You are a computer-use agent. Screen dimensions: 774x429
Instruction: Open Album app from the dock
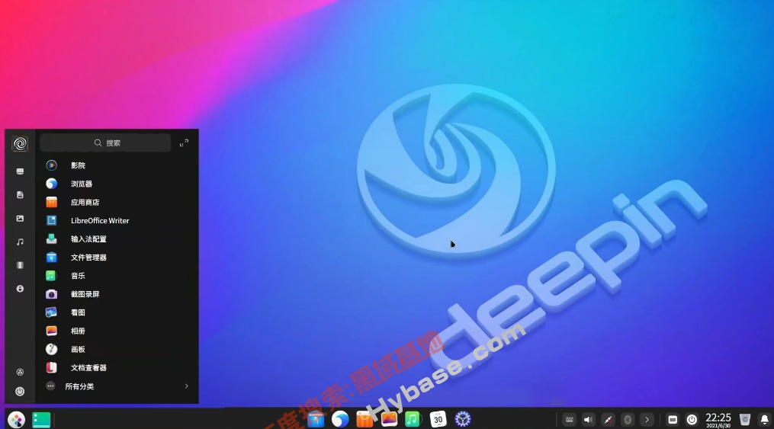(x=389, y=420)
